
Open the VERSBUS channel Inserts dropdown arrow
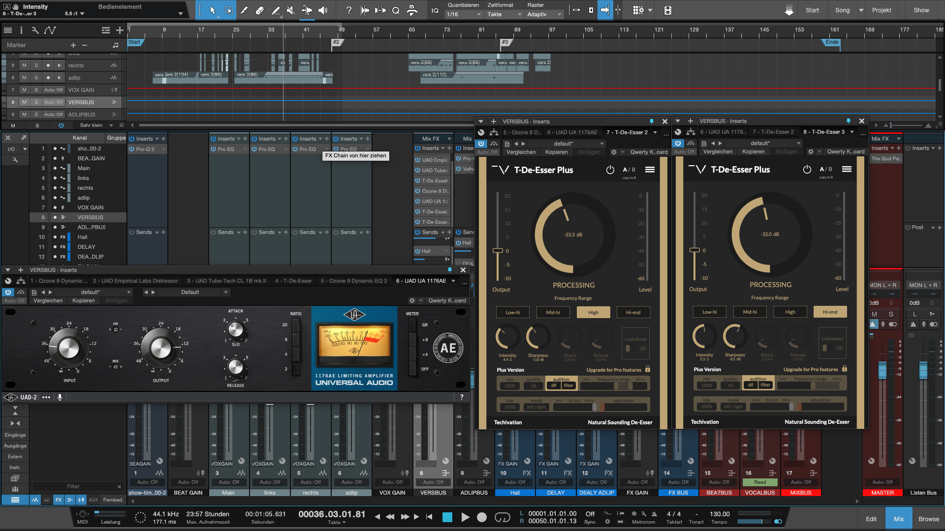point(442,148)
